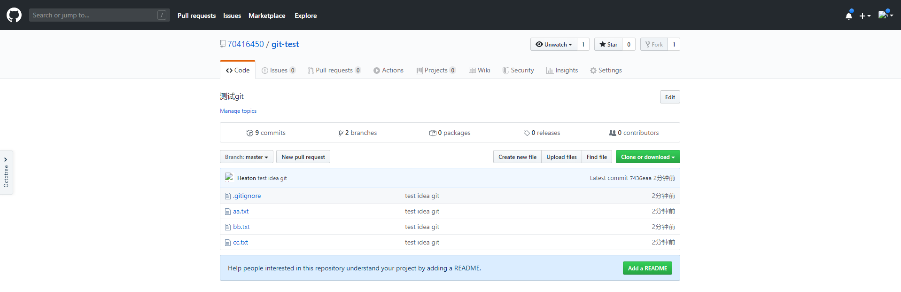Viewport: 901px width, 292px height.
Task: Click the cc.txt file icon
Action: pos(228,243)
